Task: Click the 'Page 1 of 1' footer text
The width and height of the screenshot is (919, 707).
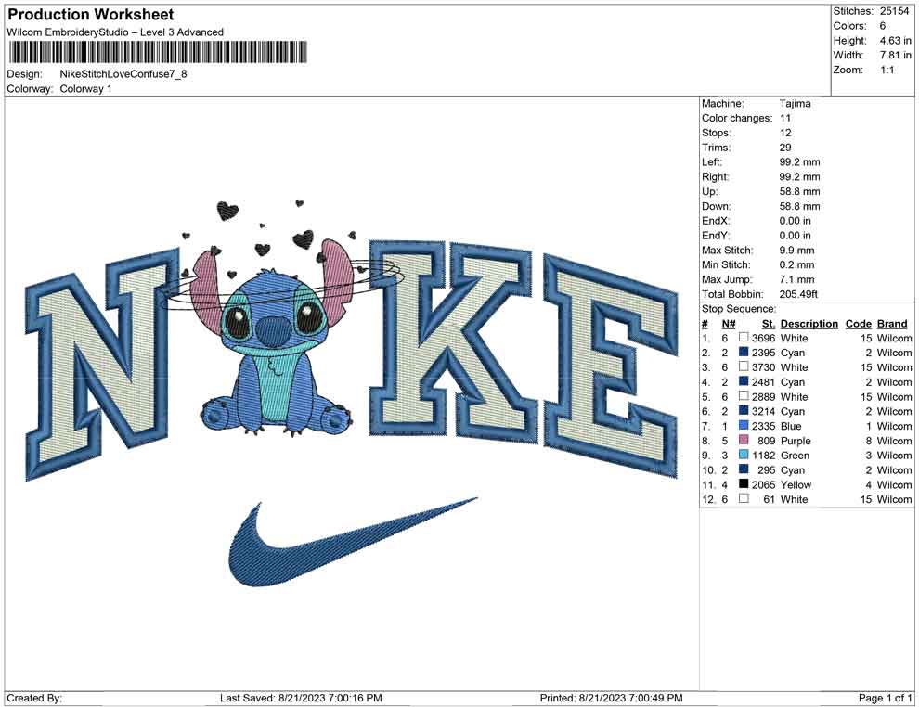Action: coord(885,698)
